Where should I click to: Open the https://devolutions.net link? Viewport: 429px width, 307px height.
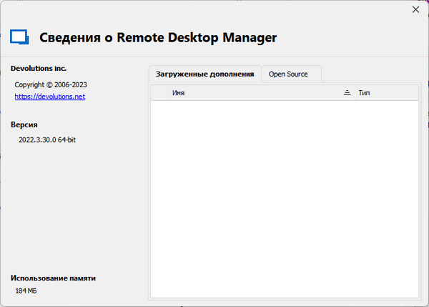(x=50, y=96)
